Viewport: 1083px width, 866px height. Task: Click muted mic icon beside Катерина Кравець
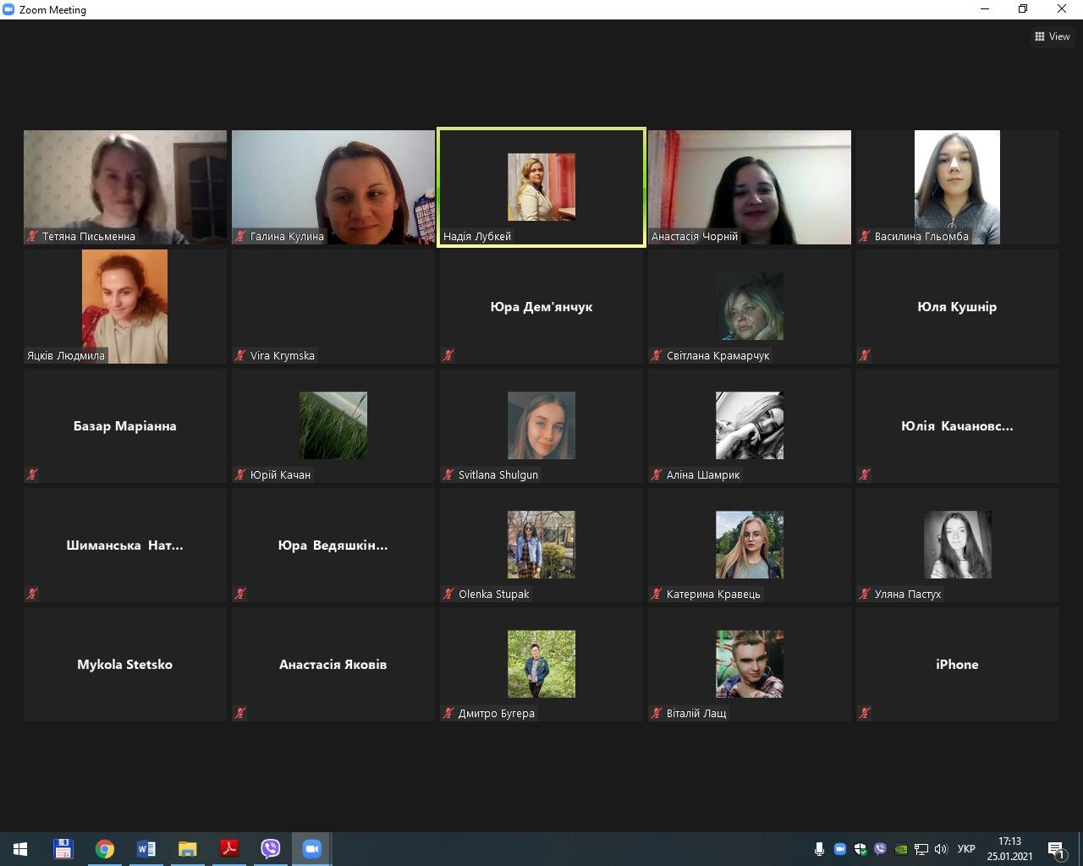click(657, 594)
